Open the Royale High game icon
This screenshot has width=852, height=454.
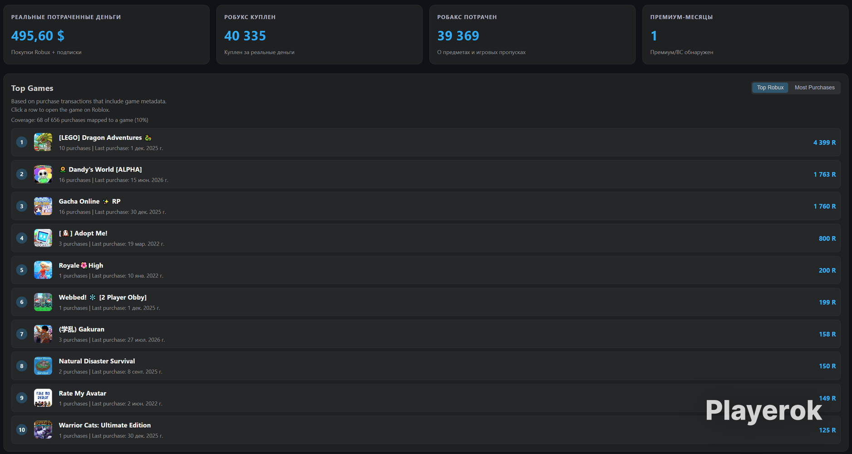pos(43,270)
